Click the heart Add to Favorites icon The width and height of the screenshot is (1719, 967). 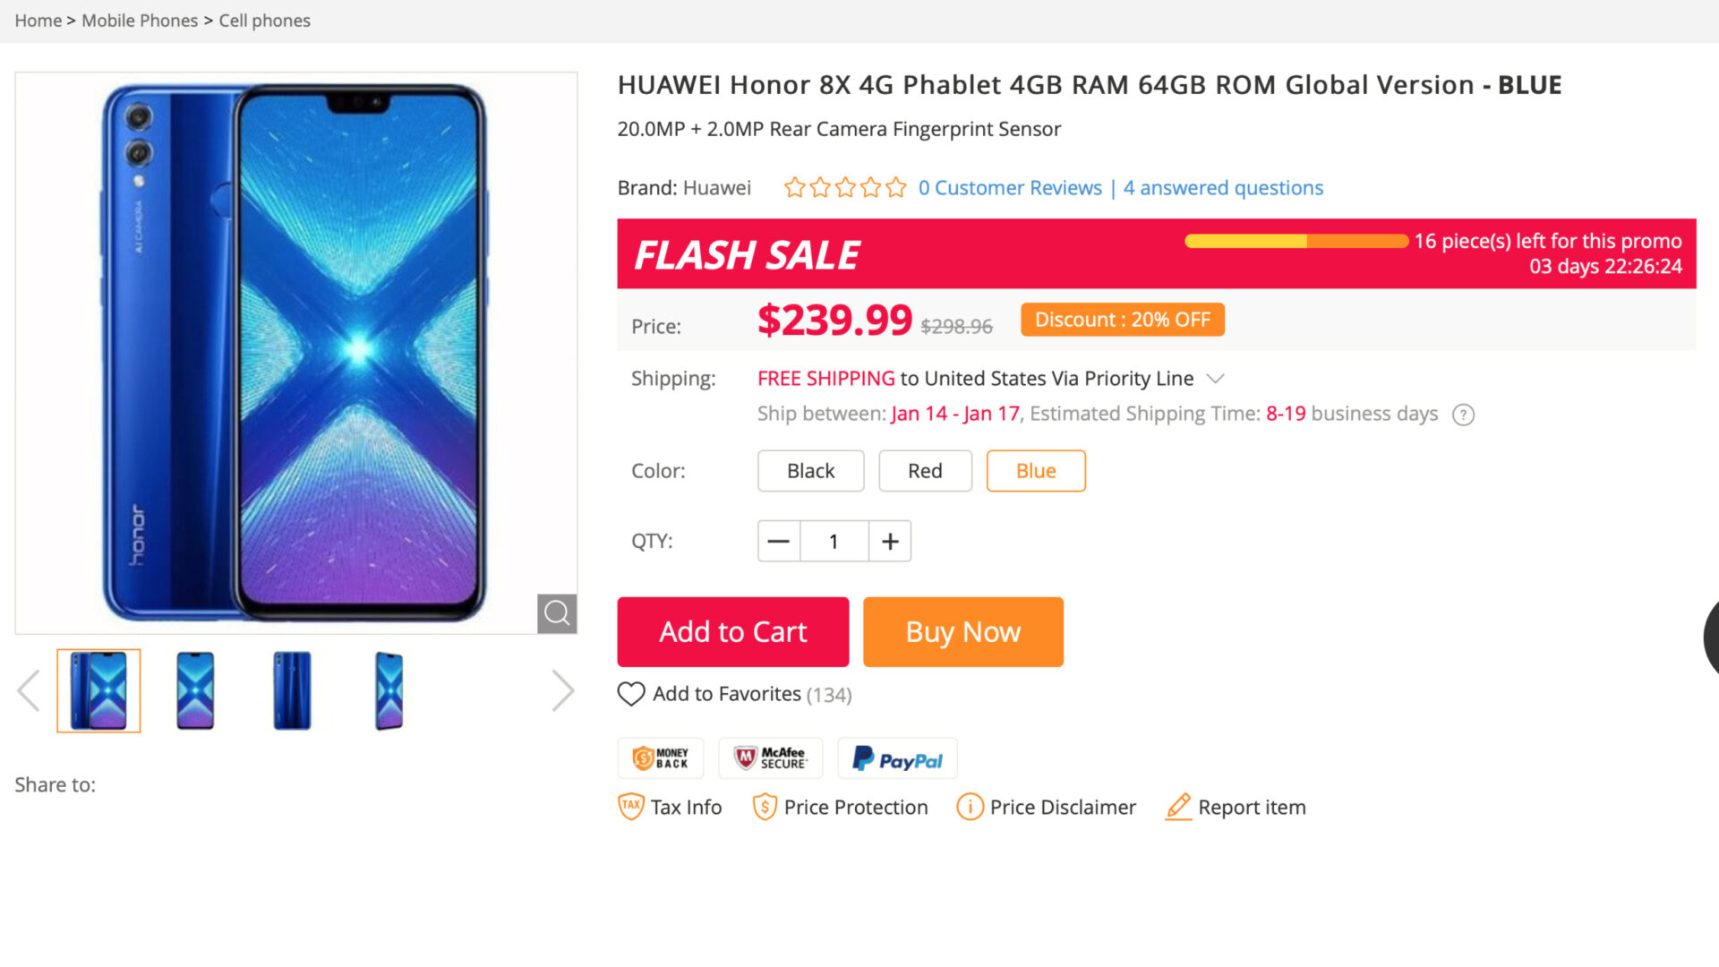631,694
